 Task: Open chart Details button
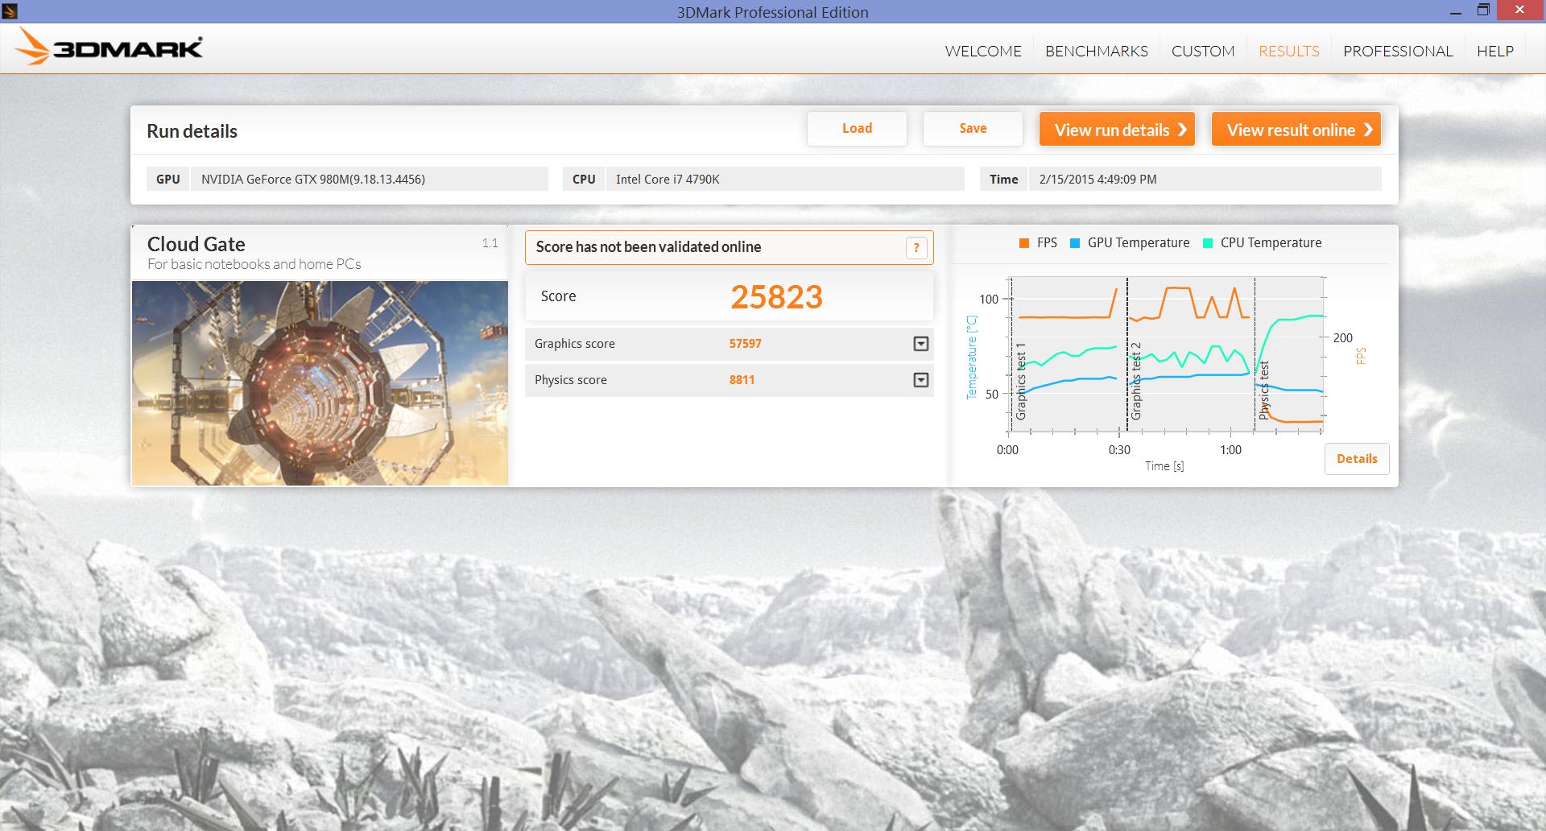(x=1357, y=459)
